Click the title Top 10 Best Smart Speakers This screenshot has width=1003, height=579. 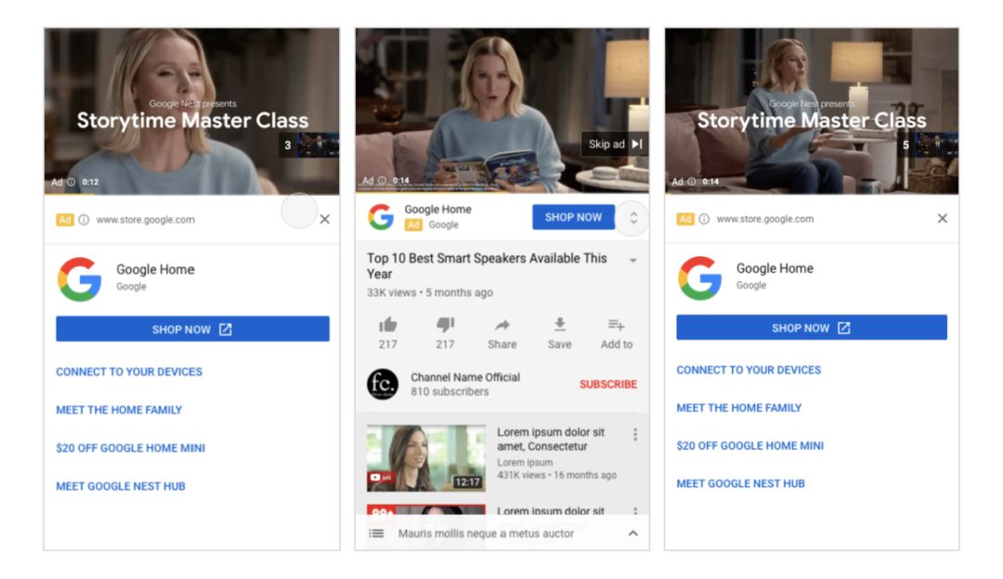click(x=487, y=266)
